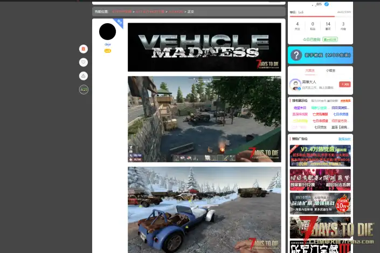The height and width of the screenshot is (253, 380).
Task: Click the blue corner ribbon on the post
Action: pos(119,22)
